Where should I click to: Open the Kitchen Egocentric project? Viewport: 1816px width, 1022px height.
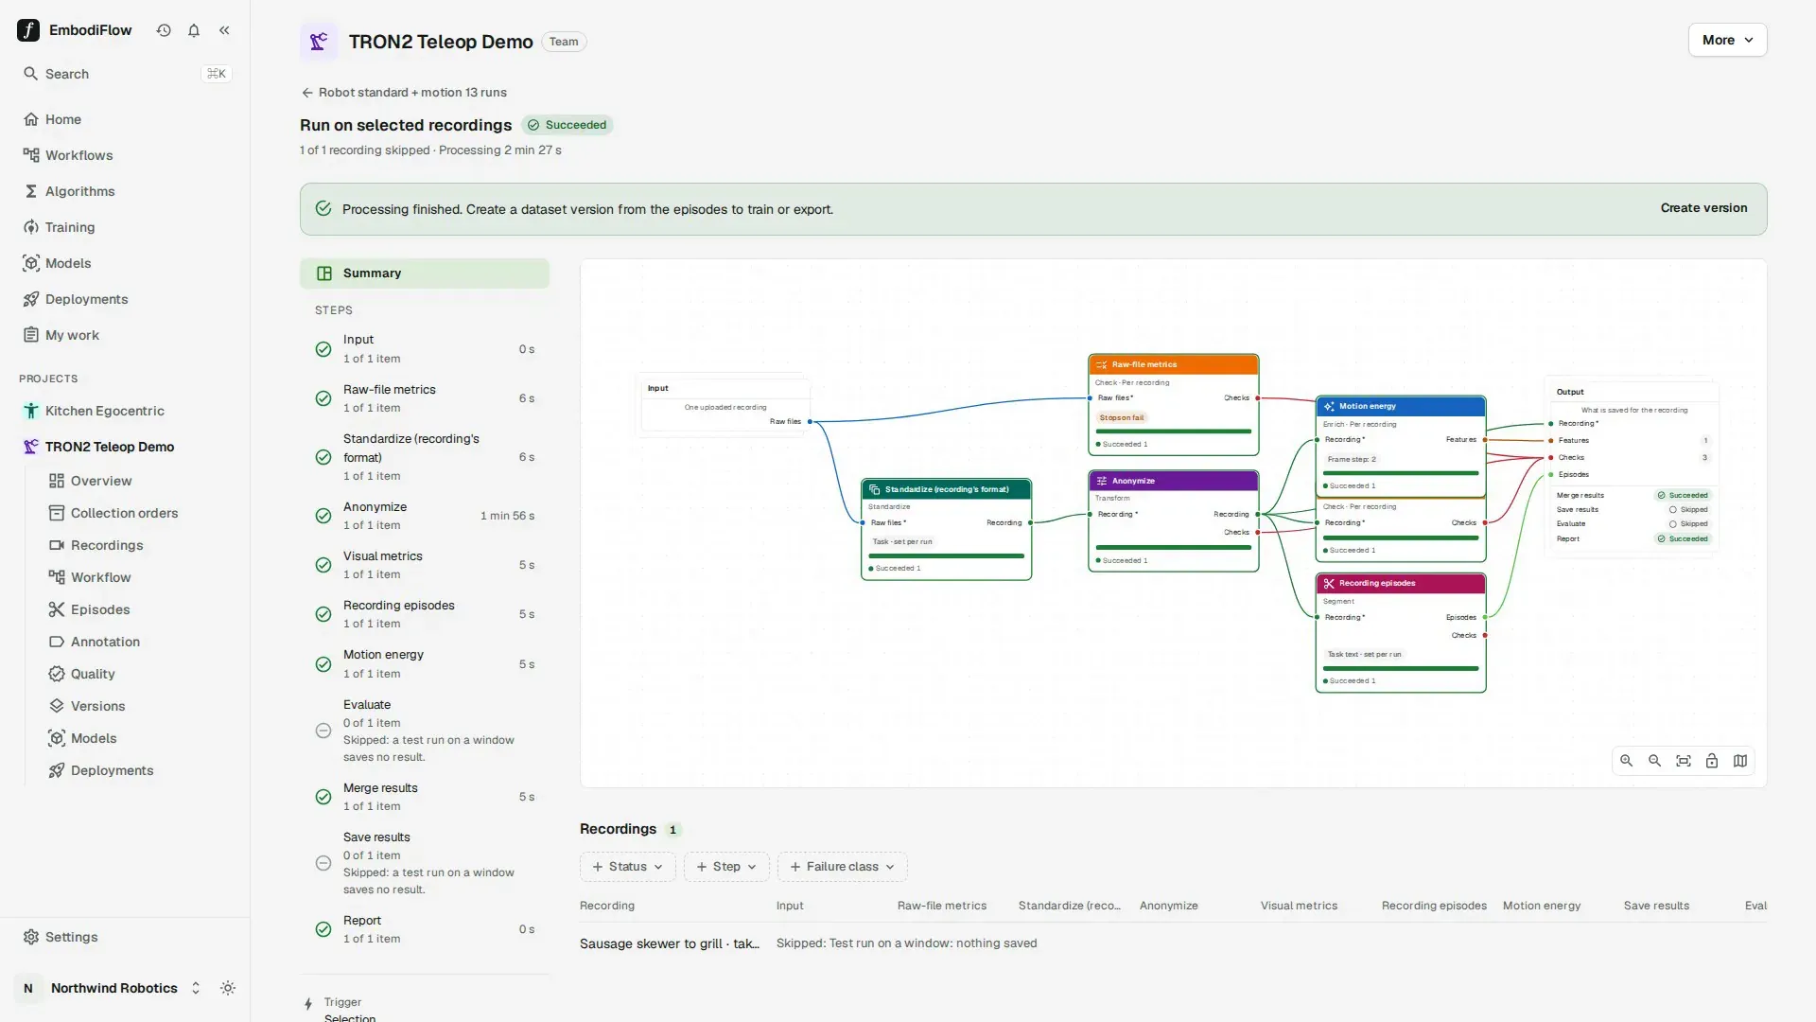[x=126, y=411]
